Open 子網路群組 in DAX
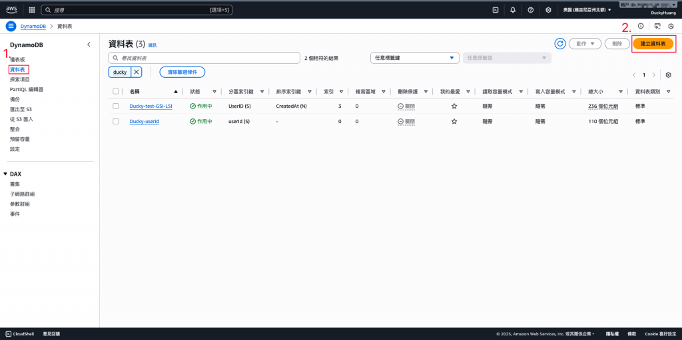 click(x=23, y=194)
